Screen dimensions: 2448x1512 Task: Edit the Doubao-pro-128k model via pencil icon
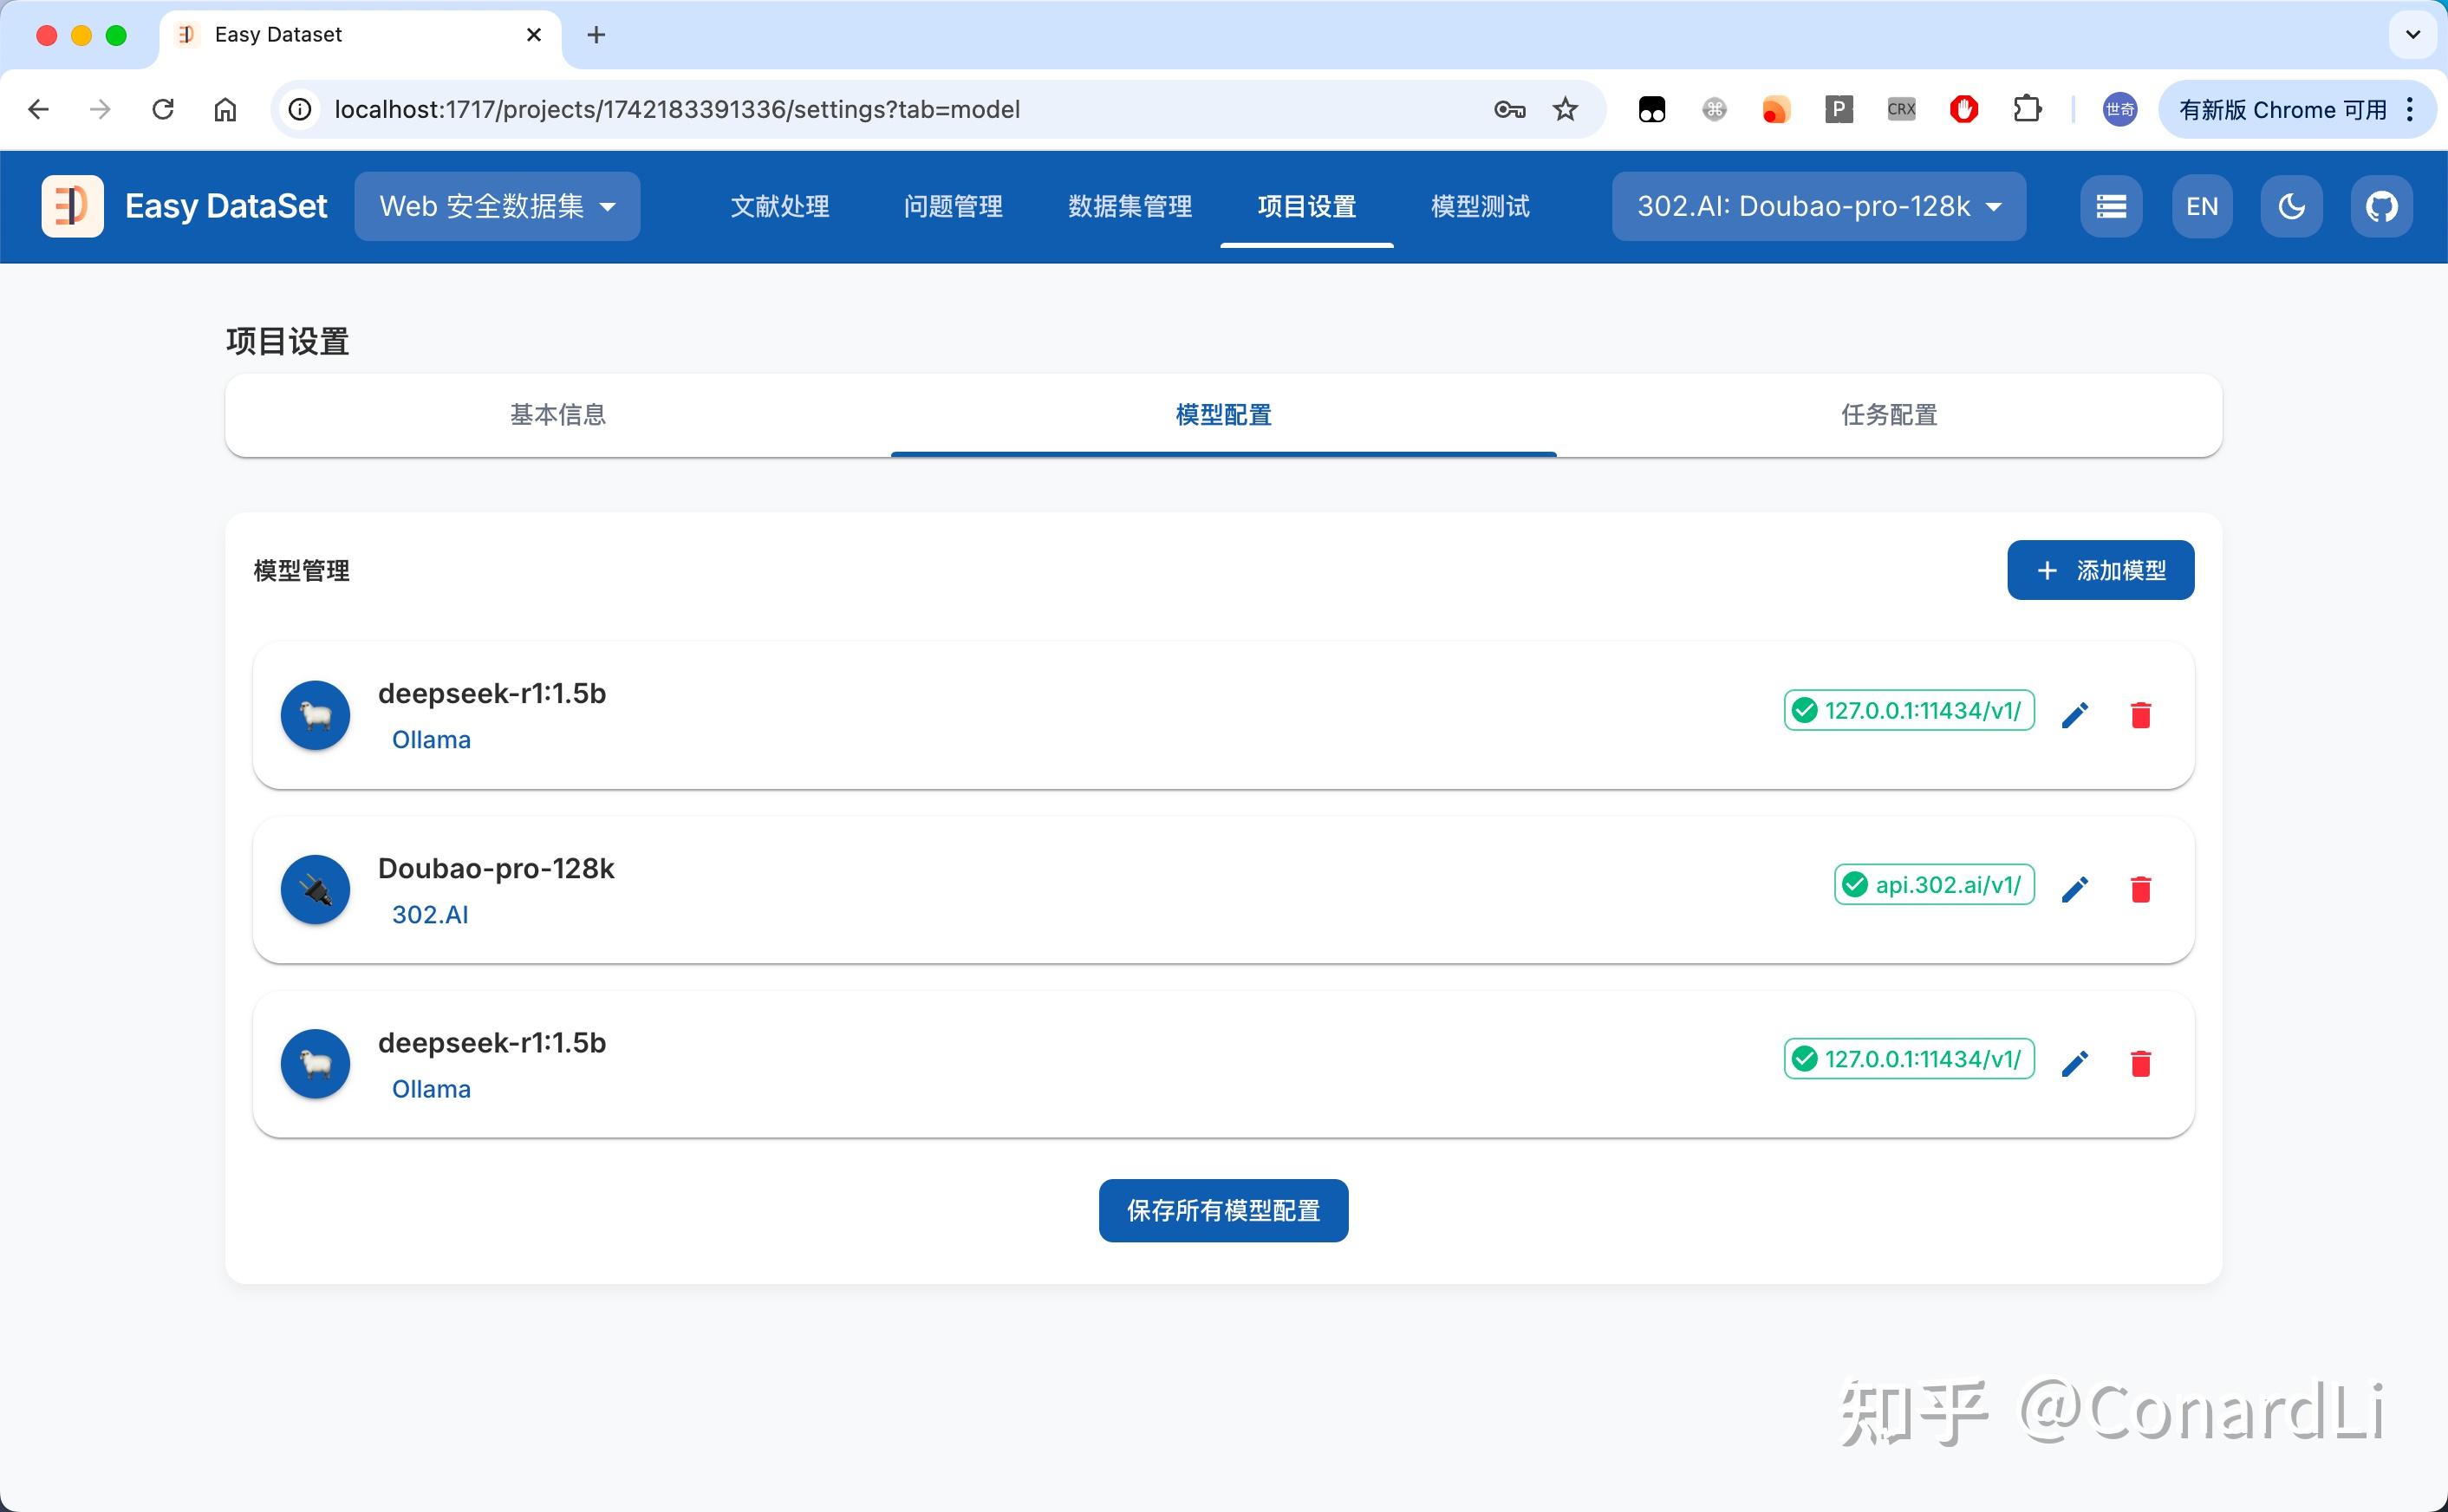2075,888
